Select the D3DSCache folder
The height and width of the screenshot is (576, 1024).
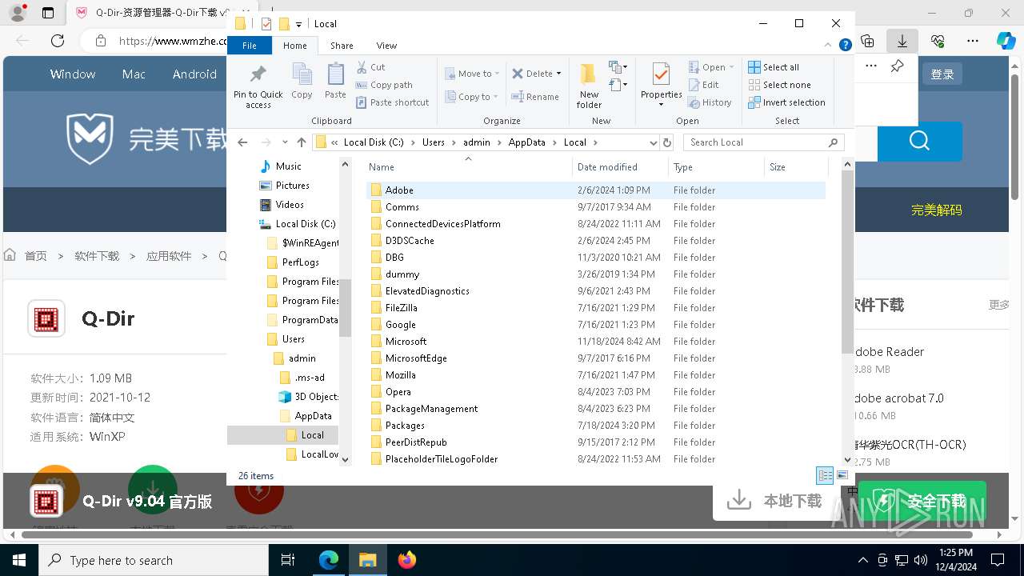point(595,241)
